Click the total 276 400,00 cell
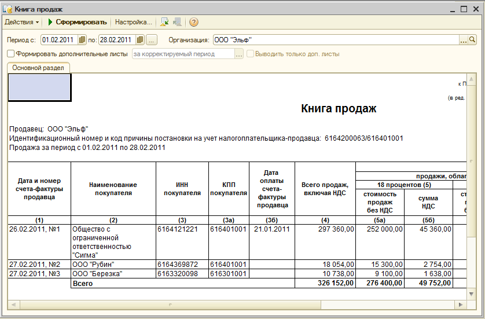The width and height of the screenshot is (485, 319). click(x=380, y=283)
